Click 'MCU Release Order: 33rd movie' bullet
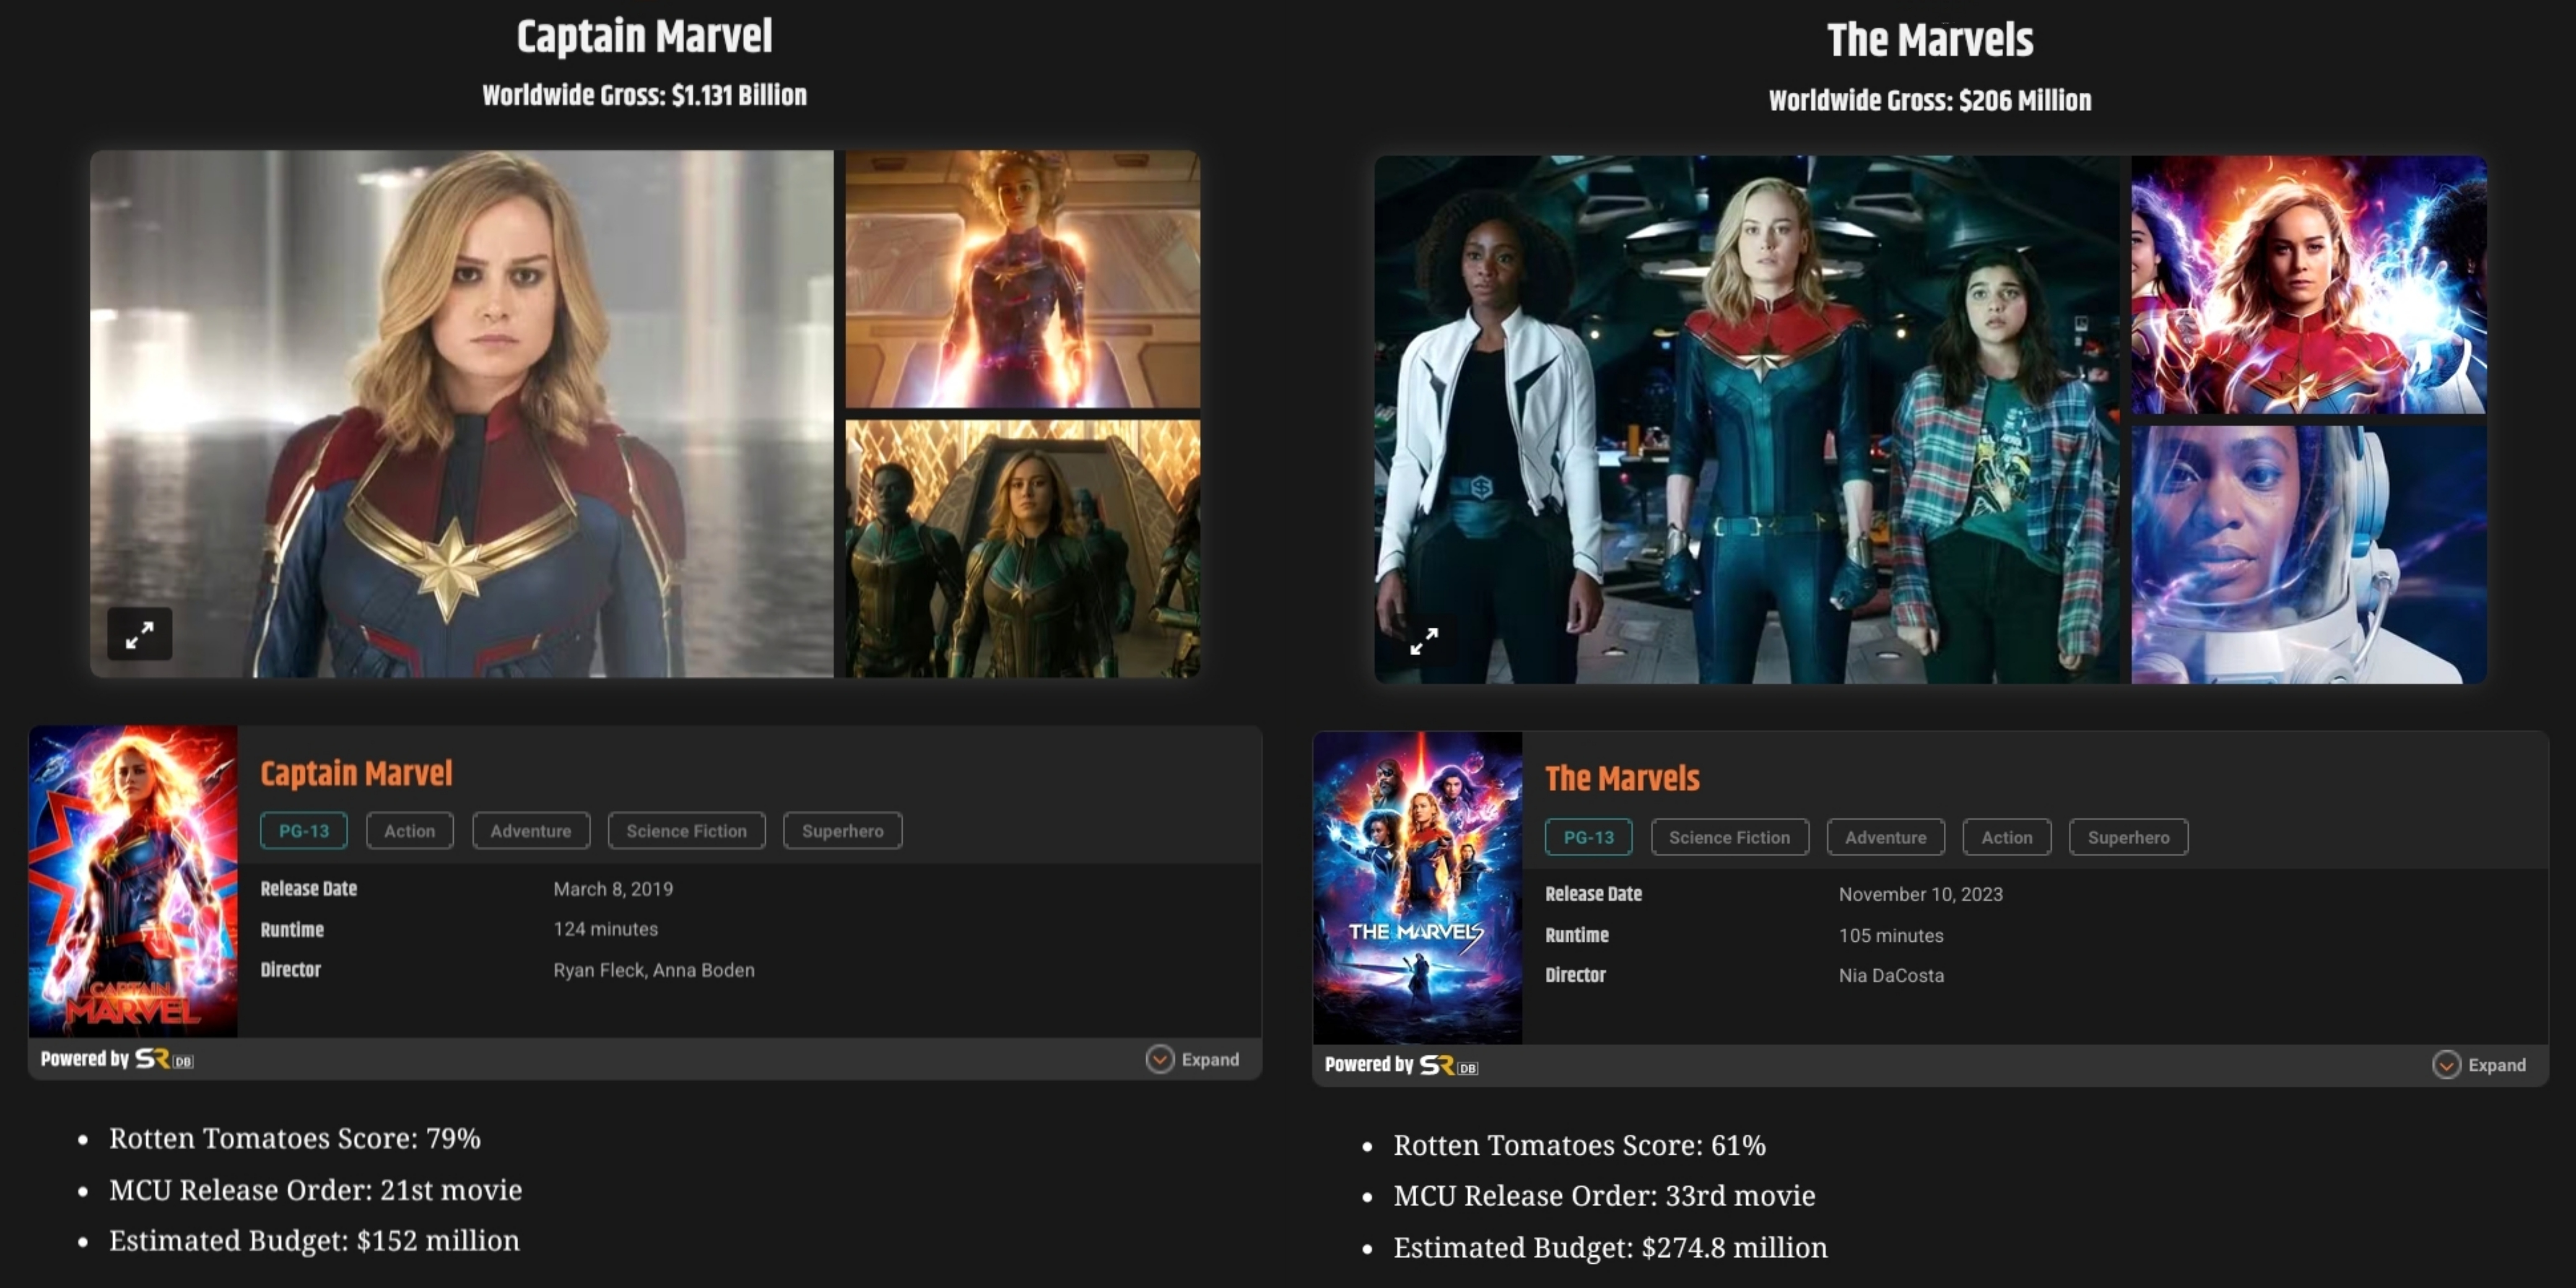Viewport: 2576px width, 1288px height. pos(1604,1196)
